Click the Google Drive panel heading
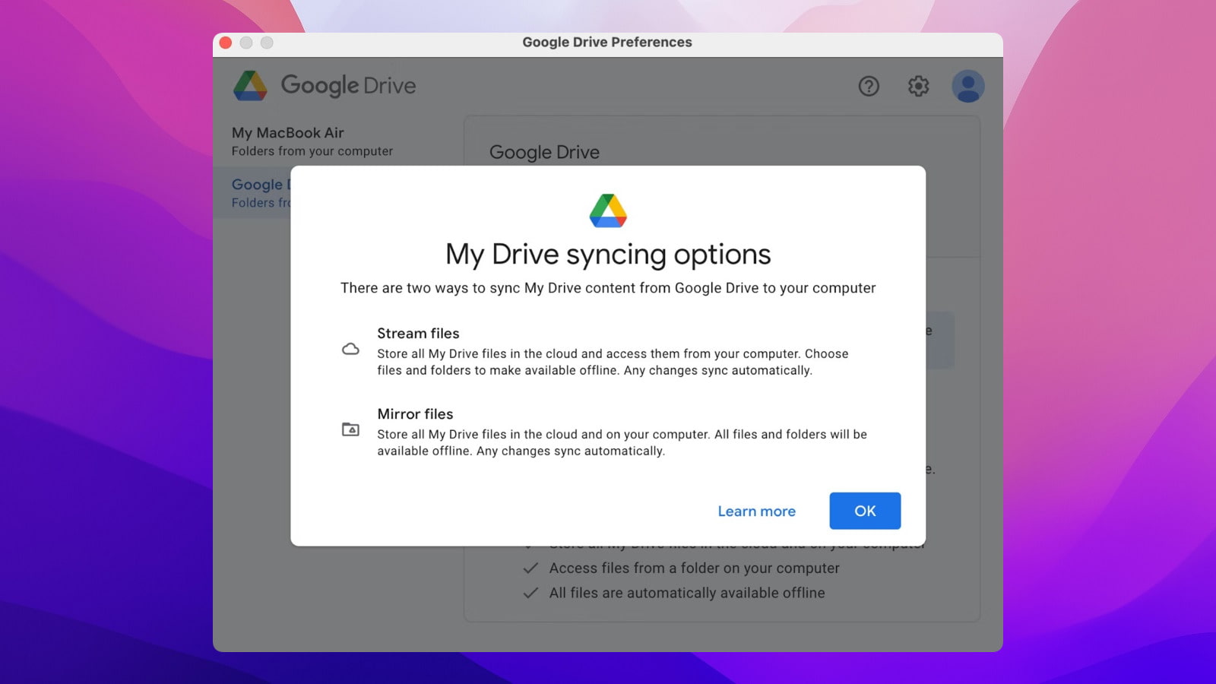The width and height of the screenshot is (1216, 684). [x=544, y=152]
